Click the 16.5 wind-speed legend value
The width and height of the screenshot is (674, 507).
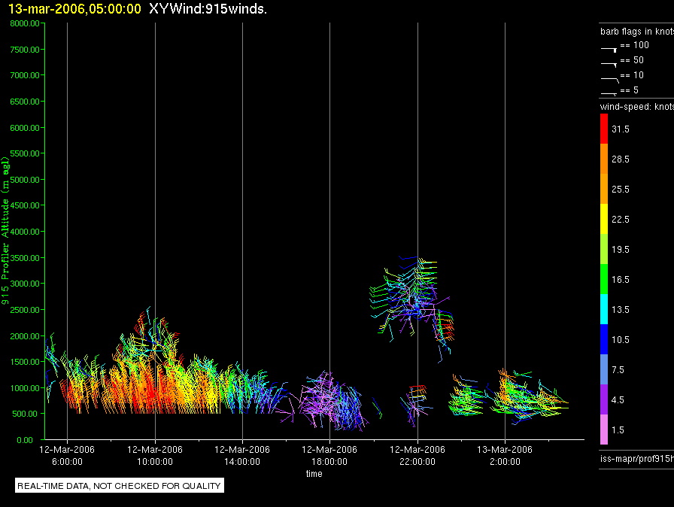[x=621, y=279]
